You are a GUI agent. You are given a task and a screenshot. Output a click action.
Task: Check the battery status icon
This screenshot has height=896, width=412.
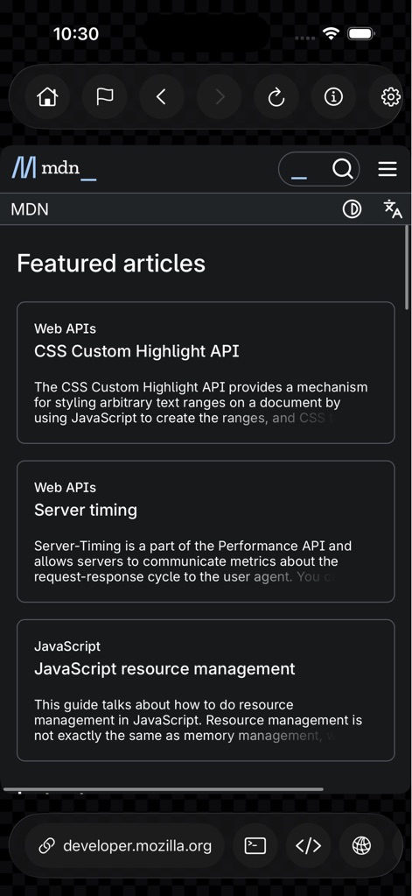coord(360,33)
